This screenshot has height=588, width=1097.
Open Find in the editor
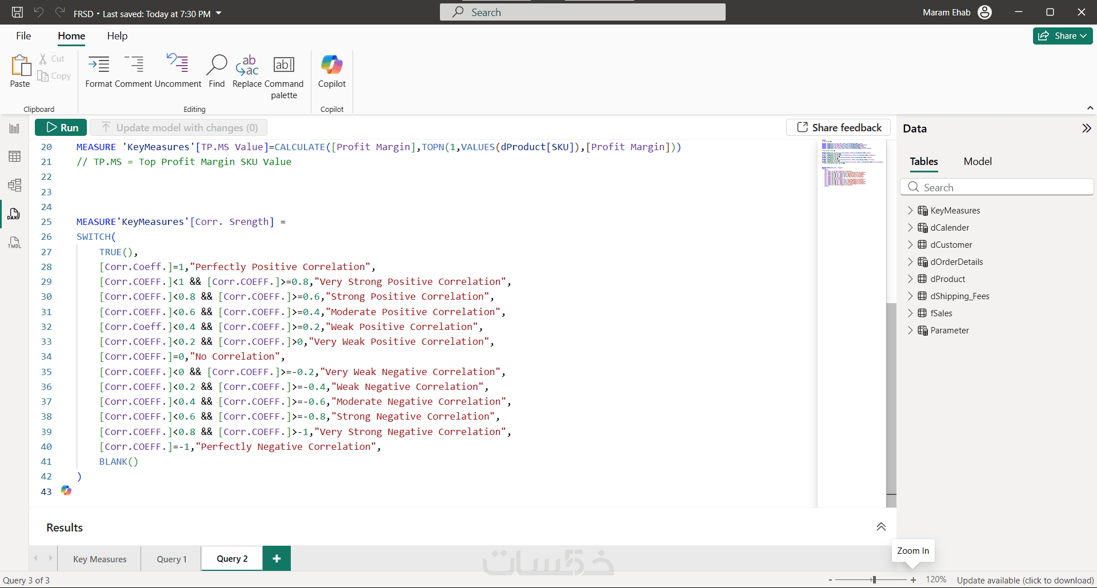[217, 71]
